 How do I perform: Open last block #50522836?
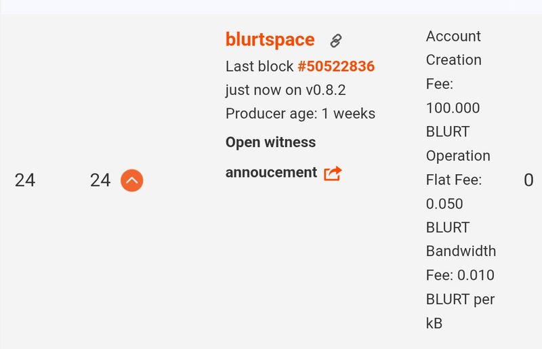pos(336,66)
